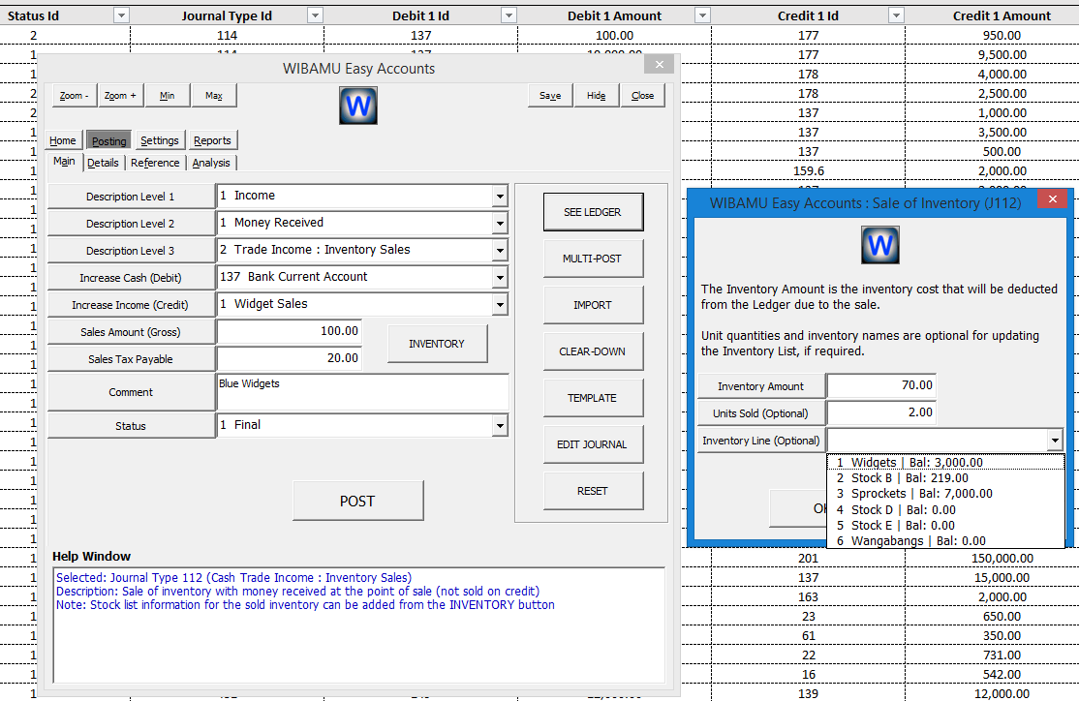Click the Comment text box

point(362,392)
